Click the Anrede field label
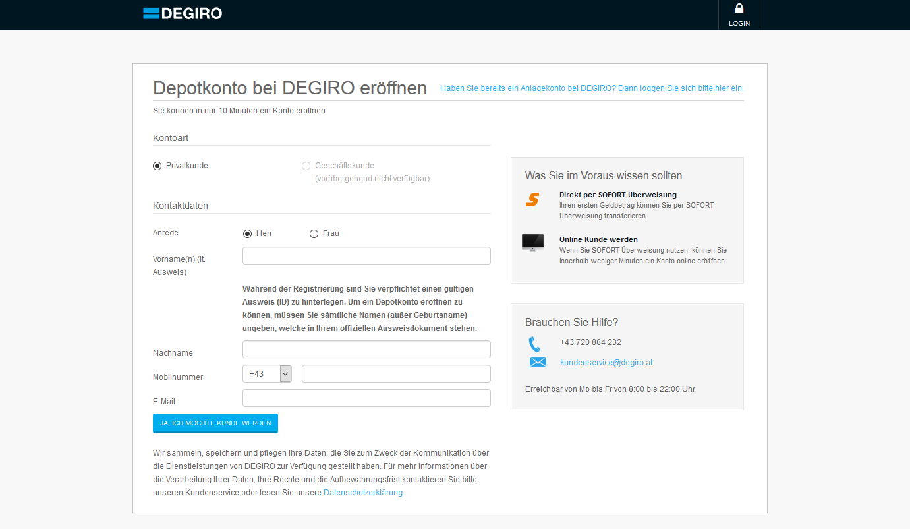This screenshot has width=910, height=529. pos(165,233)
